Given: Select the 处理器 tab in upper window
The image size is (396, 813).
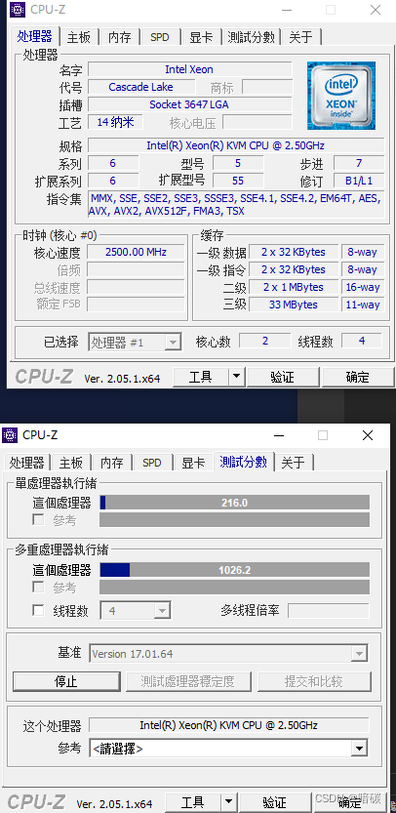Looking at the screenshot, I should pos(35,36).
